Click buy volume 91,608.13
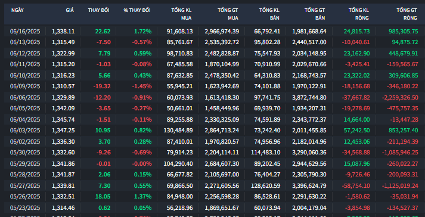 pos(179,31)
